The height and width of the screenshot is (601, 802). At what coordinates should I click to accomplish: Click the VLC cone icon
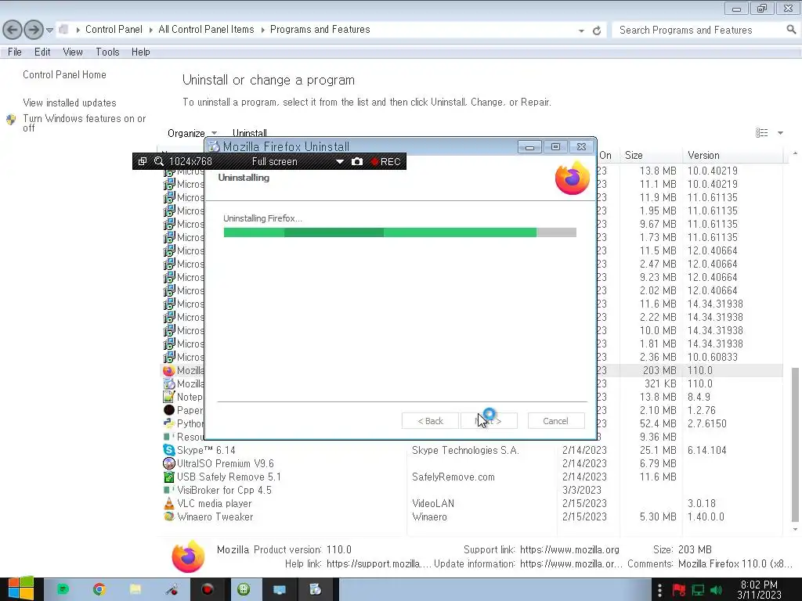(169, 503)
